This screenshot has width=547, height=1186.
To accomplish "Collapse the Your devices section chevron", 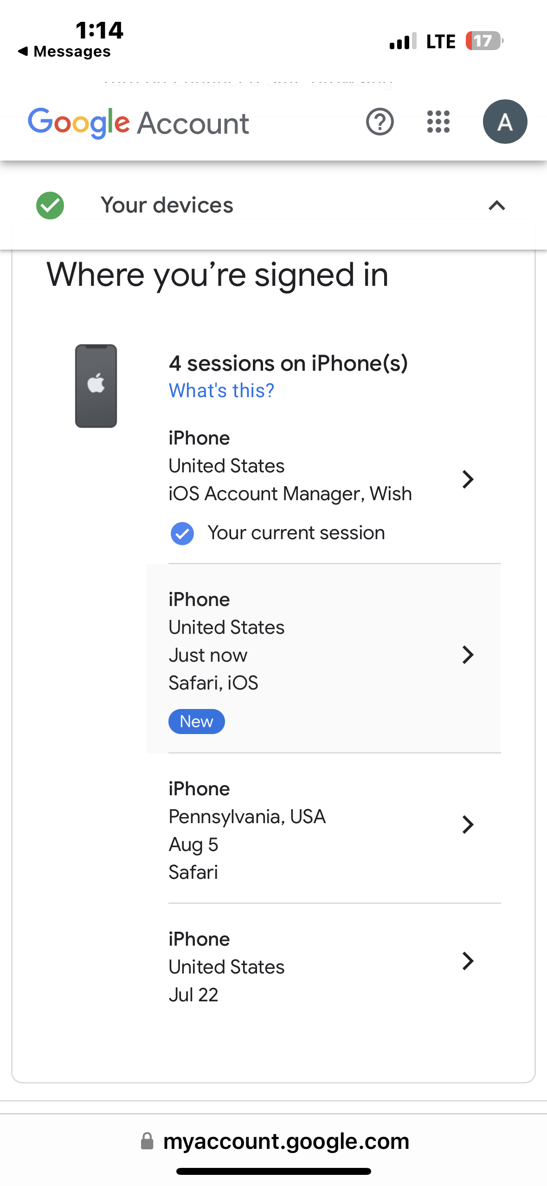I will click(x=496, y=205).
